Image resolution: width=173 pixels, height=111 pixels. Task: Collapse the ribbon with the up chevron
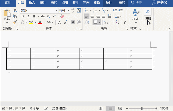pyautogui.click(x=169, y=29)
